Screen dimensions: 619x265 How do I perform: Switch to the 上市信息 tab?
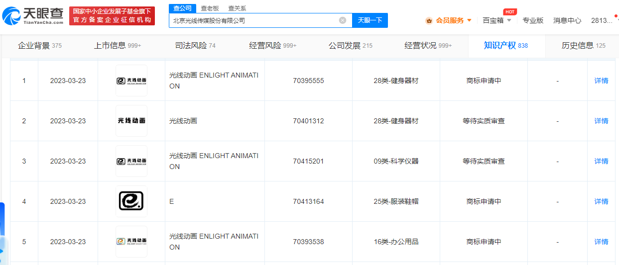(118, 46)
